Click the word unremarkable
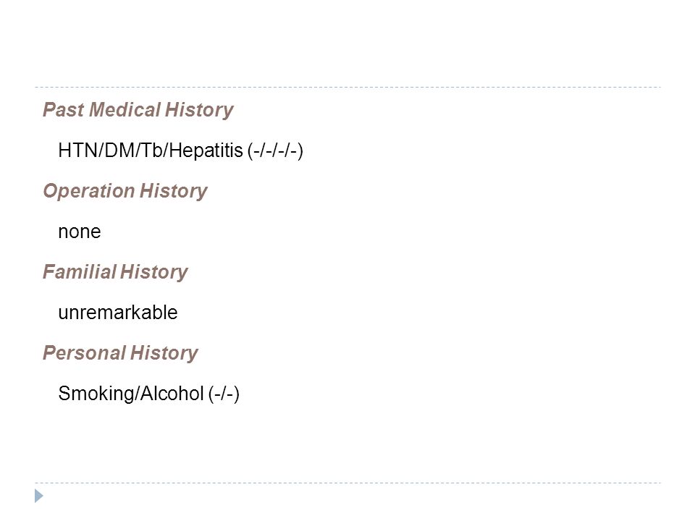Screen dimensions: 695x521 pos(118,313)
